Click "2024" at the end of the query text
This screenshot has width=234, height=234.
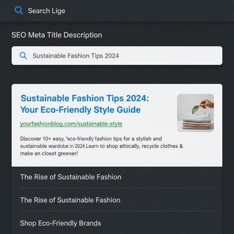click(x=112, y=56)
